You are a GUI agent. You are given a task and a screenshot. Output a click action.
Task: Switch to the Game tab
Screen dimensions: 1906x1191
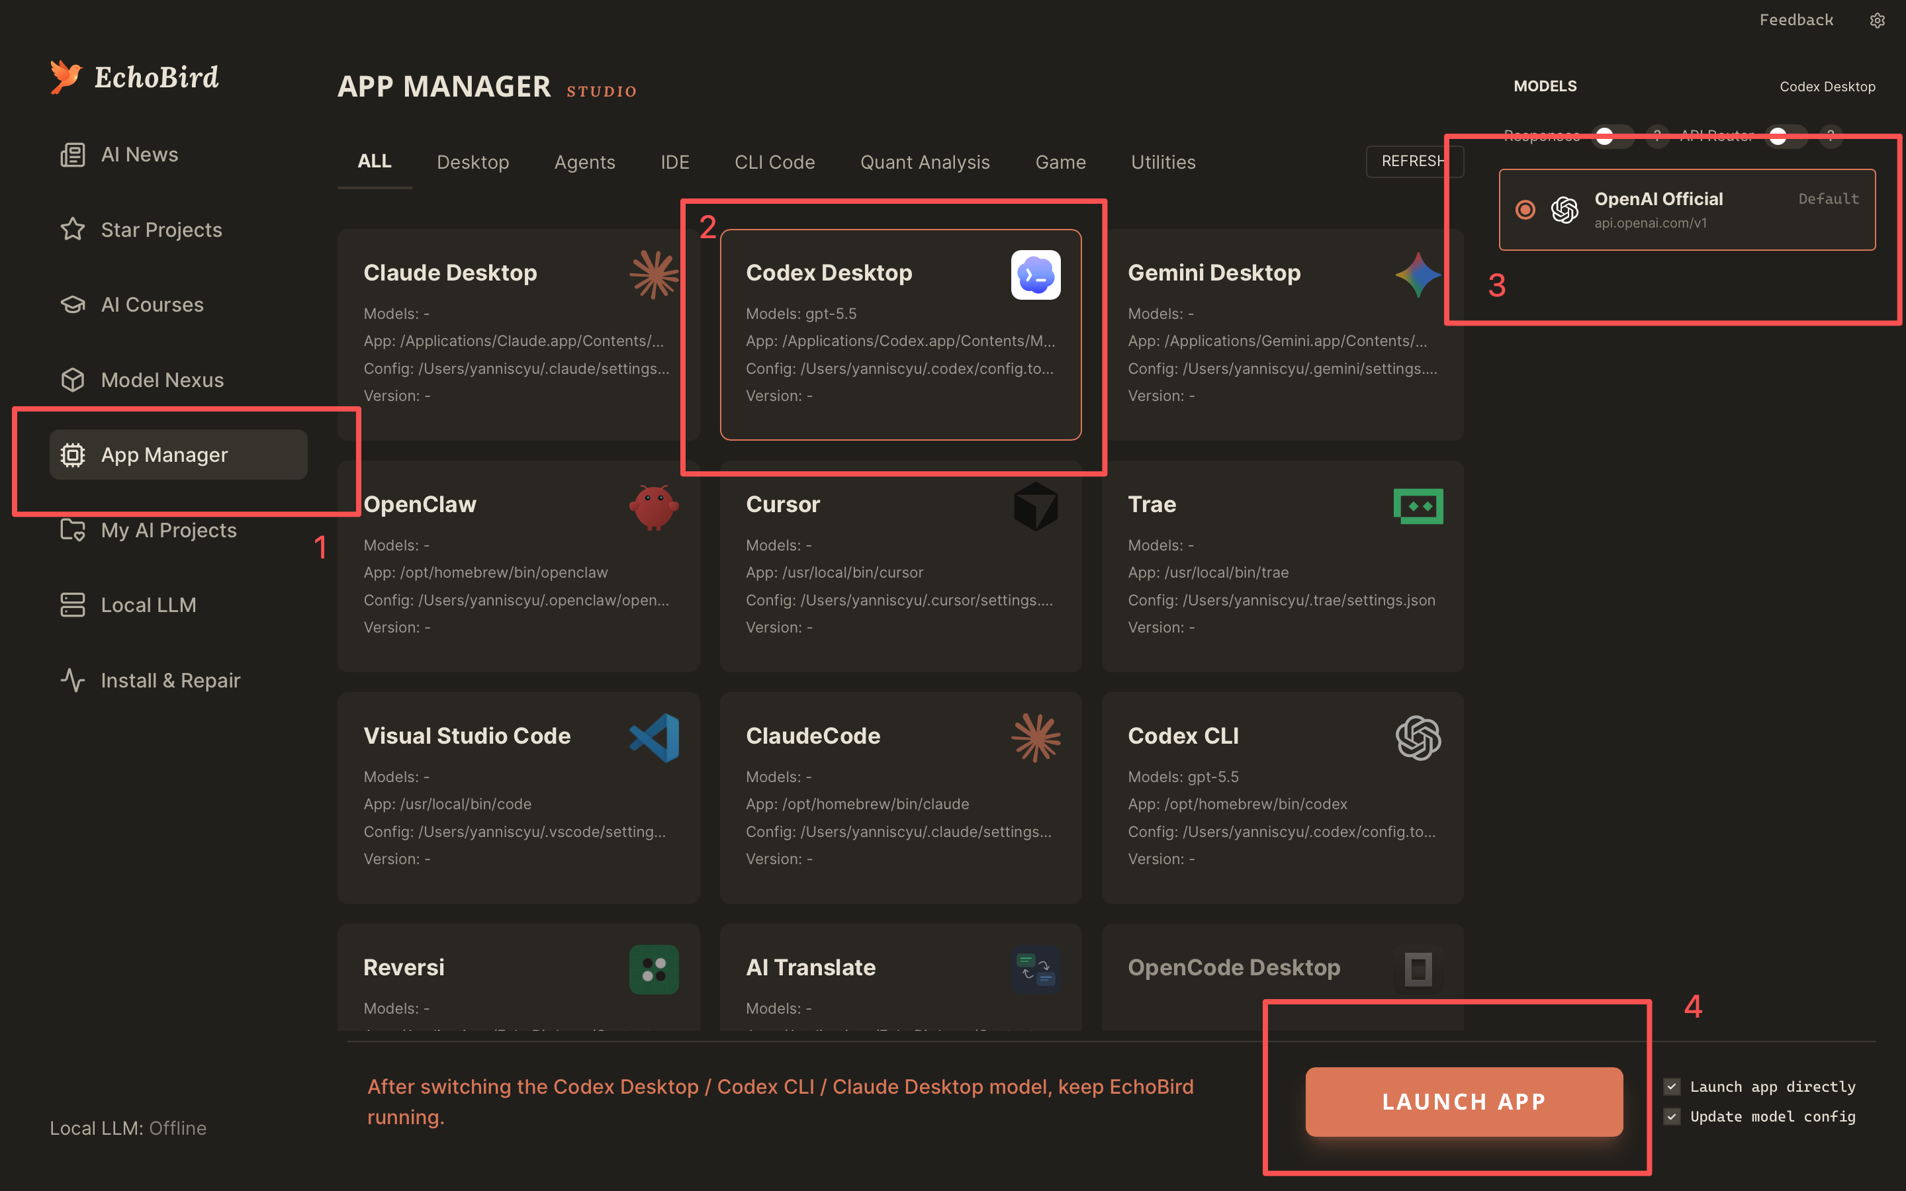[x=1060, y=162]
